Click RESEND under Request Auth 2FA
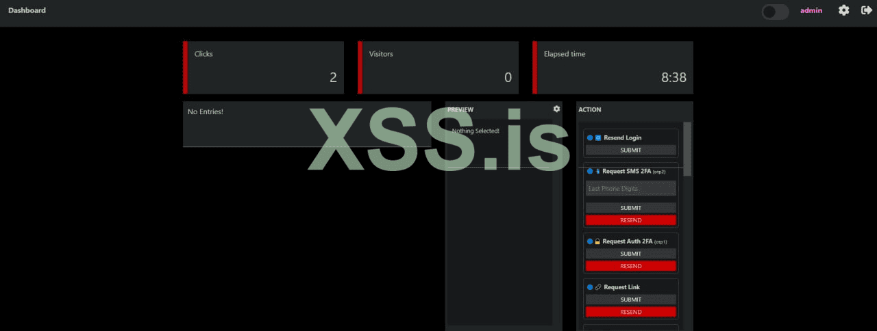This screenshot has height=331, width=877. [x=631, y=266]
